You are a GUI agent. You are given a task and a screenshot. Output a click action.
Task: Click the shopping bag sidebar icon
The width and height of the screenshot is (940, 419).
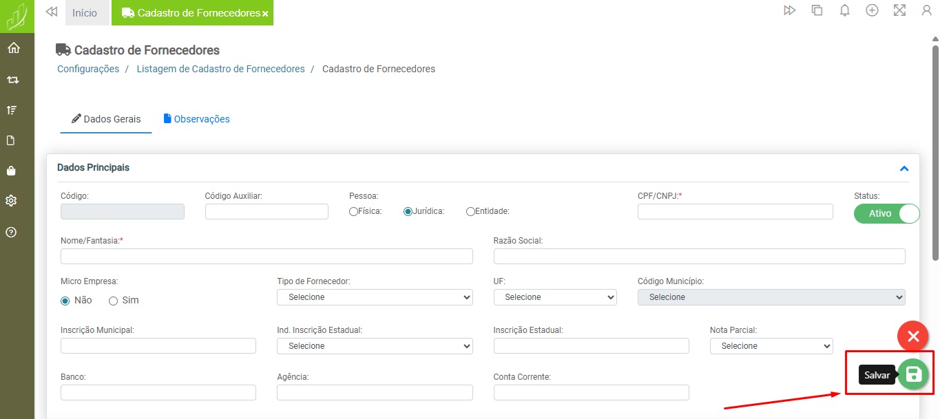[x=12, y=171]
